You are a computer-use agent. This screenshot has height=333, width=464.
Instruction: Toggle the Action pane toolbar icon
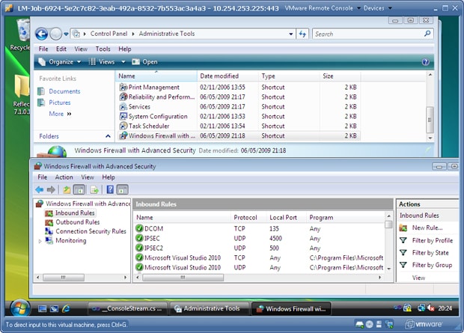point(122,190)
